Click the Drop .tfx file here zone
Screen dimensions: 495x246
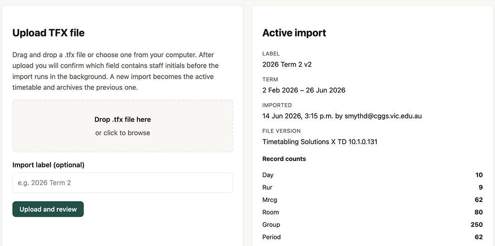[122, 126]
